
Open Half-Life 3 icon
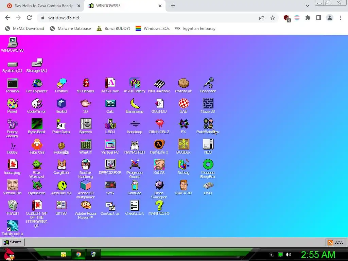pyautogui.click(x=159, y=147)
